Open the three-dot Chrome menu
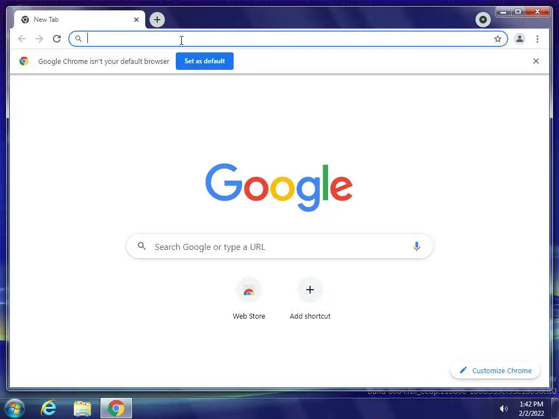 (537, 39)
